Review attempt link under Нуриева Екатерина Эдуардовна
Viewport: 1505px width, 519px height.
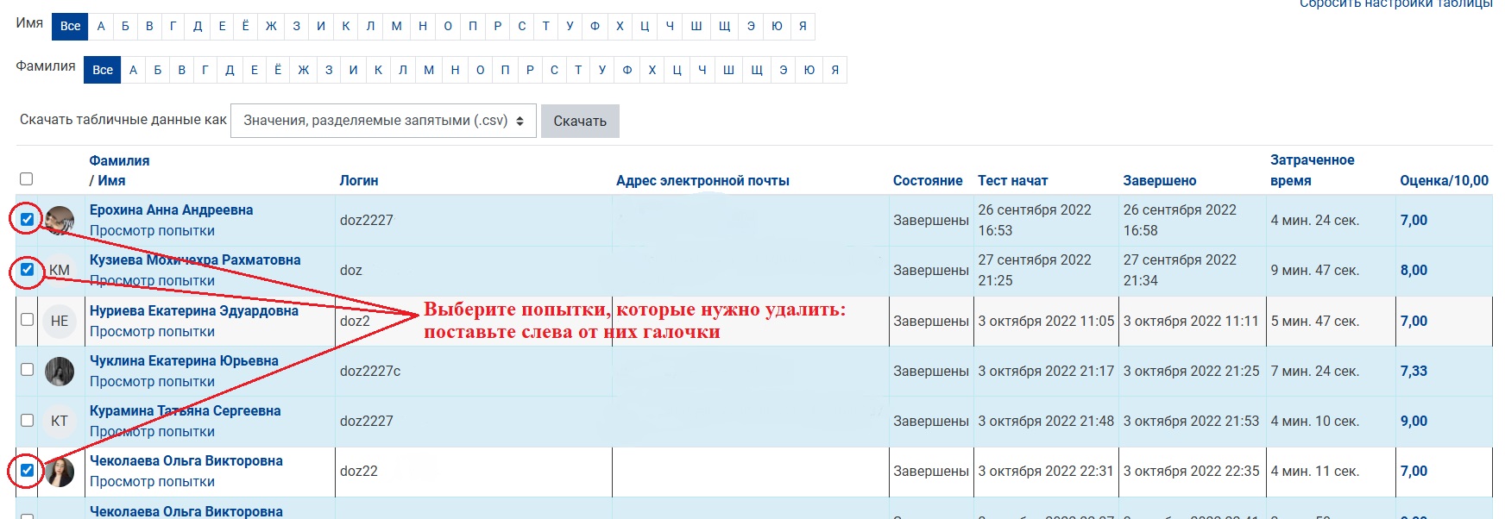point(152,331)
